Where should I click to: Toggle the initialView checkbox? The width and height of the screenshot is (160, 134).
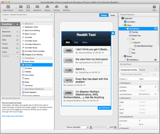coord(140,87)
